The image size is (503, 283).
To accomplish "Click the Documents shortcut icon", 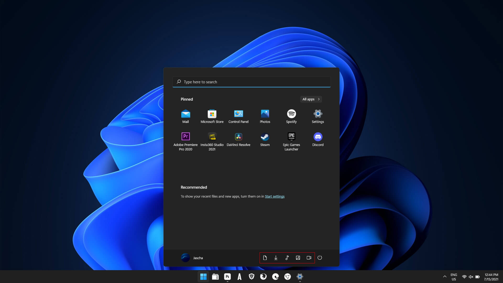I will click(x=265, y=257).
